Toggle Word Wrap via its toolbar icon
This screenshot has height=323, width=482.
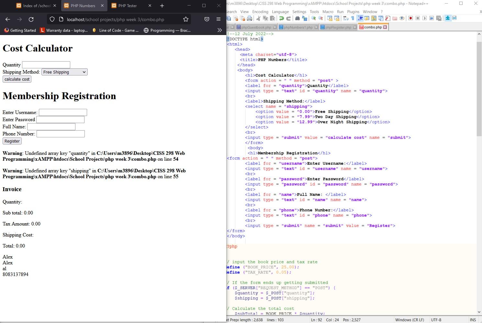coord(345,18)
